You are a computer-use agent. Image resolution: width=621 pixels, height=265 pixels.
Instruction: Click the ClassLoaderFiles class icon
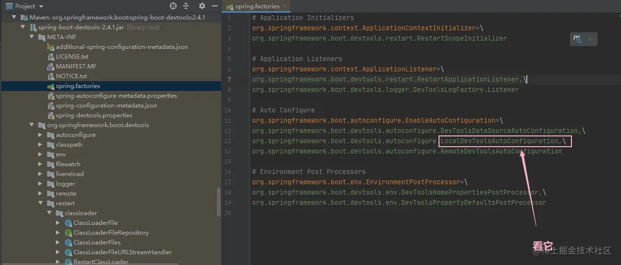[68, 243]
